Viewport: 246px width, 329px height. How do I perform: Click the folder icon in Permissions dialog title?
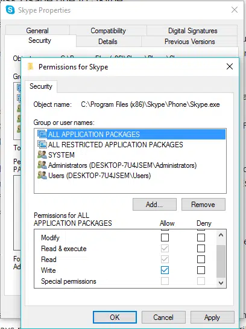(x=31, y=67)
